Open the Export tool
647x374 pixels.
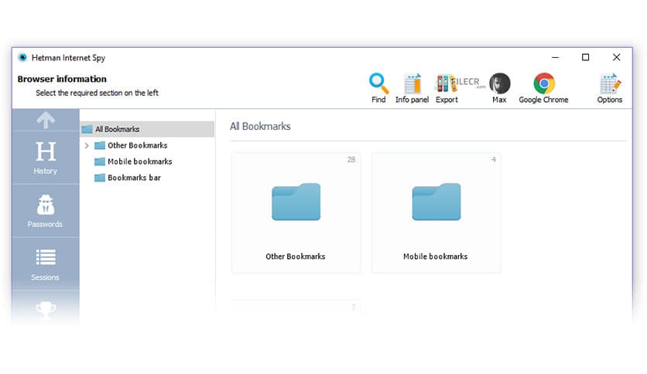tap(447, 88)
